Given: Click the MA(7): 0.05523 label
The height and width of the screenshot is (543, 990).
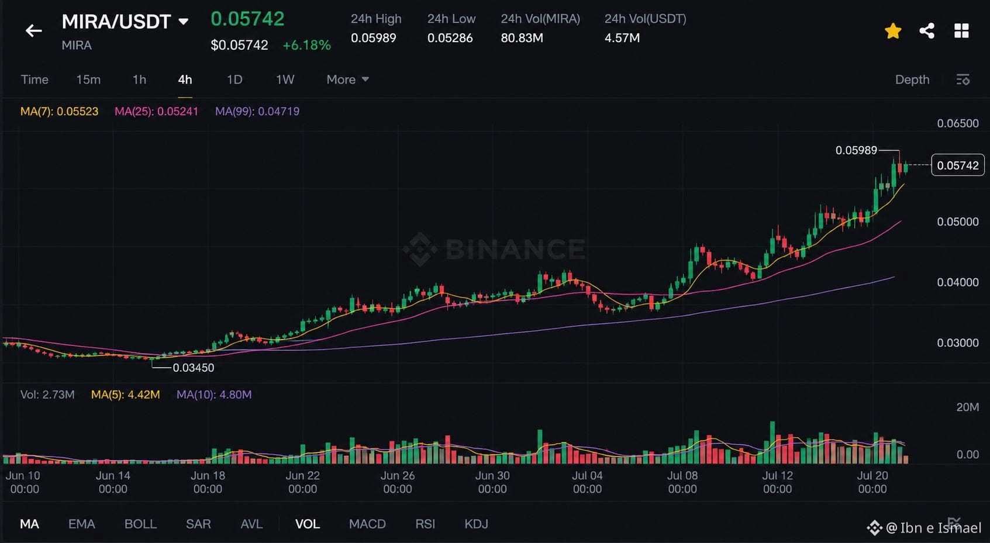Looking at the screenshot, I should 59,111.
